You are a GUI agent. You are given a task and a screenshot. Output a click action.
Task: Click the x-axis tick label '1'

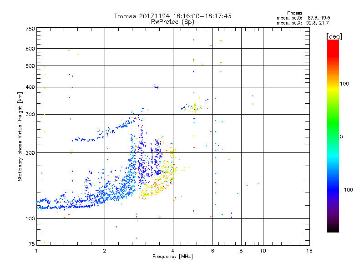[x=36, y=251]
